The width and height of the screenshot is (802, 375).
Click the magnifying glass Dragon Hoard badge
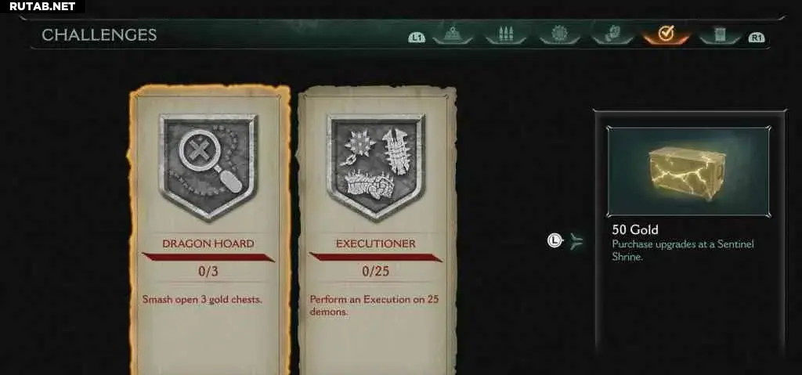click(x=208, y=166)
